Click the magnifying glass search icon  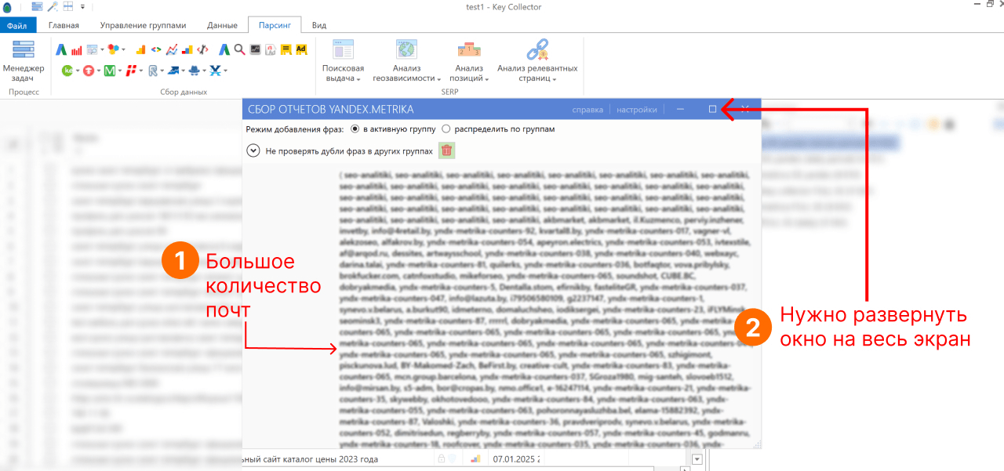click(x=239, y=49)
